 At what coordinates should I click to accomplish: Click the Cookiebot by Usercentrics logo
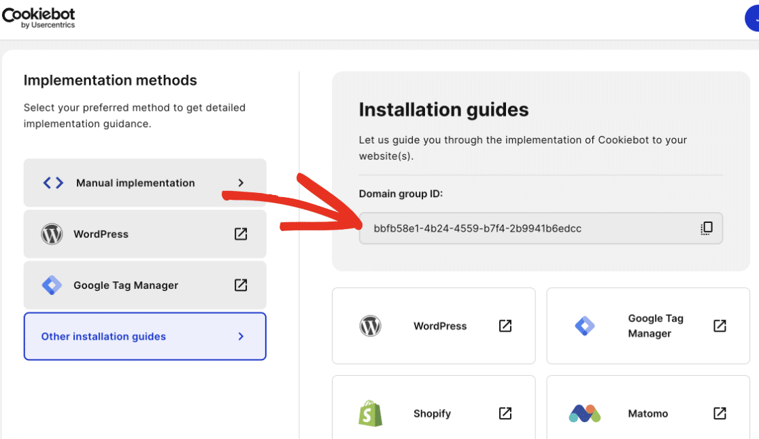pyautogui.click(x=39, y=18)
